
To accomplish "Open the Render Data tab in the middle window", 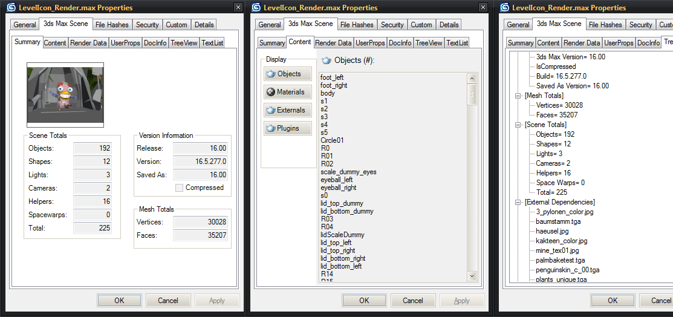I will (x=334, y=43).
